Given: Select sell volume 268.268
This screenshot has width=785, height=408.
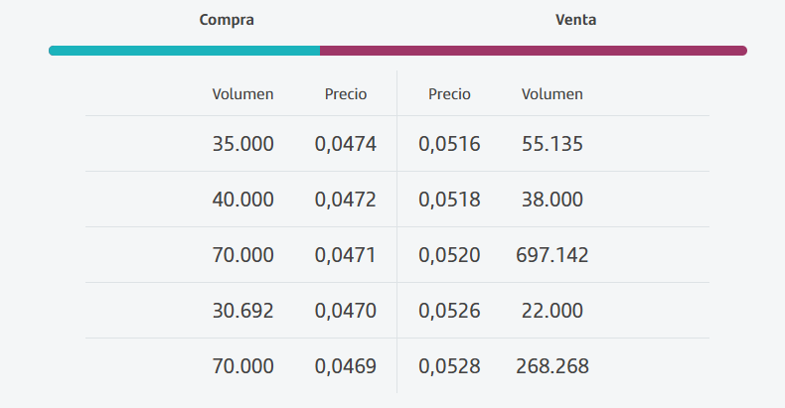Looking at the screenshot, I should click(x=552, y=366).
